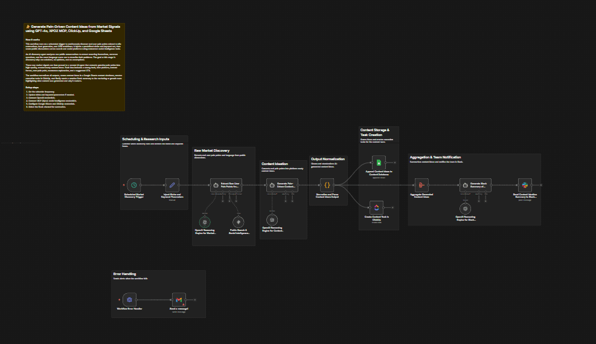Select the Create Content Task in ClickUp node

point(377,207)
